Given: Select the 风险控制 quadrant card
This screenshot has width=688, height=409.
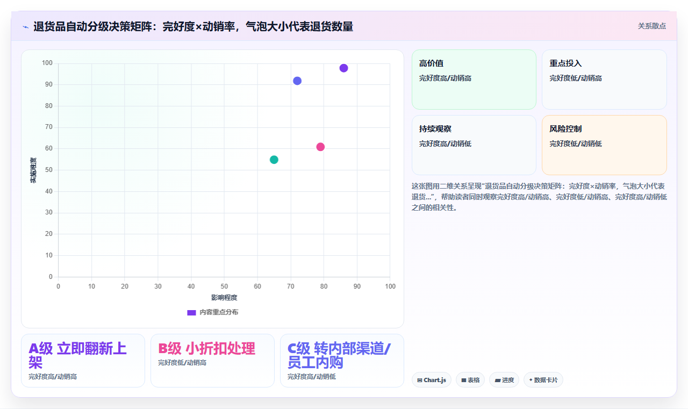Looking at the screenshot, I should (x=604, y=145).
